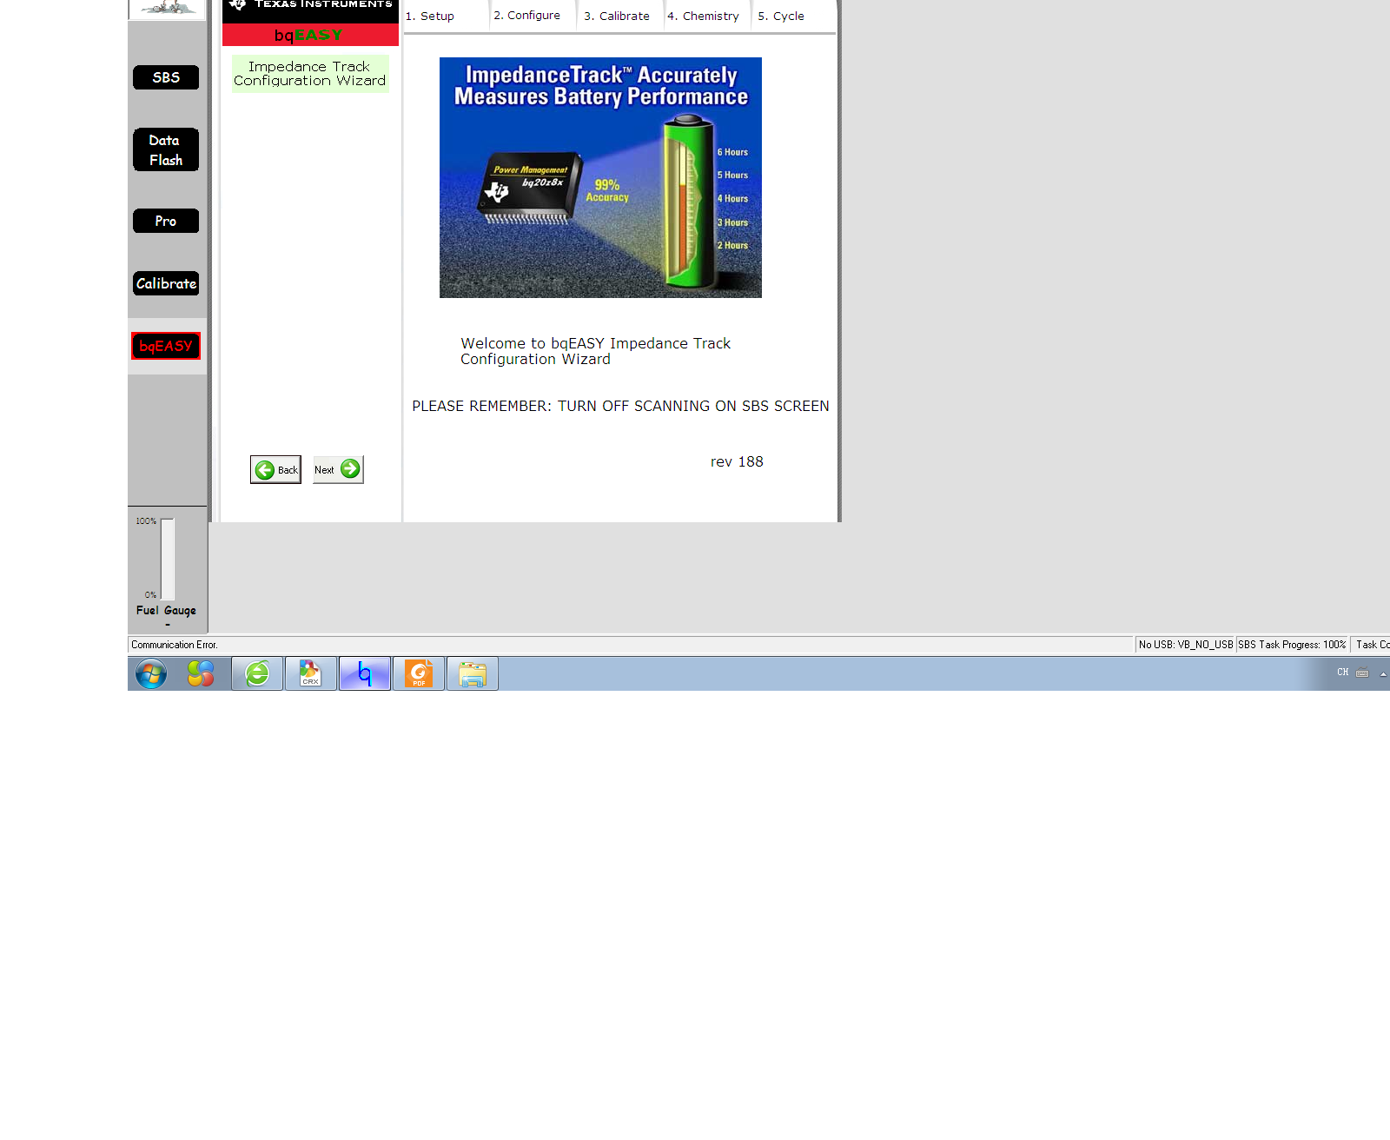1390x1140 pixels.
Task: Open the on-screen keyboard tray icon
Action: [1362, 673]
